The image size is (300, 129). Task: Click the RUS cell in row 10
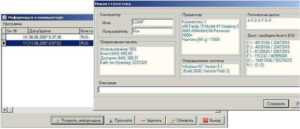[x=86, y=37]
